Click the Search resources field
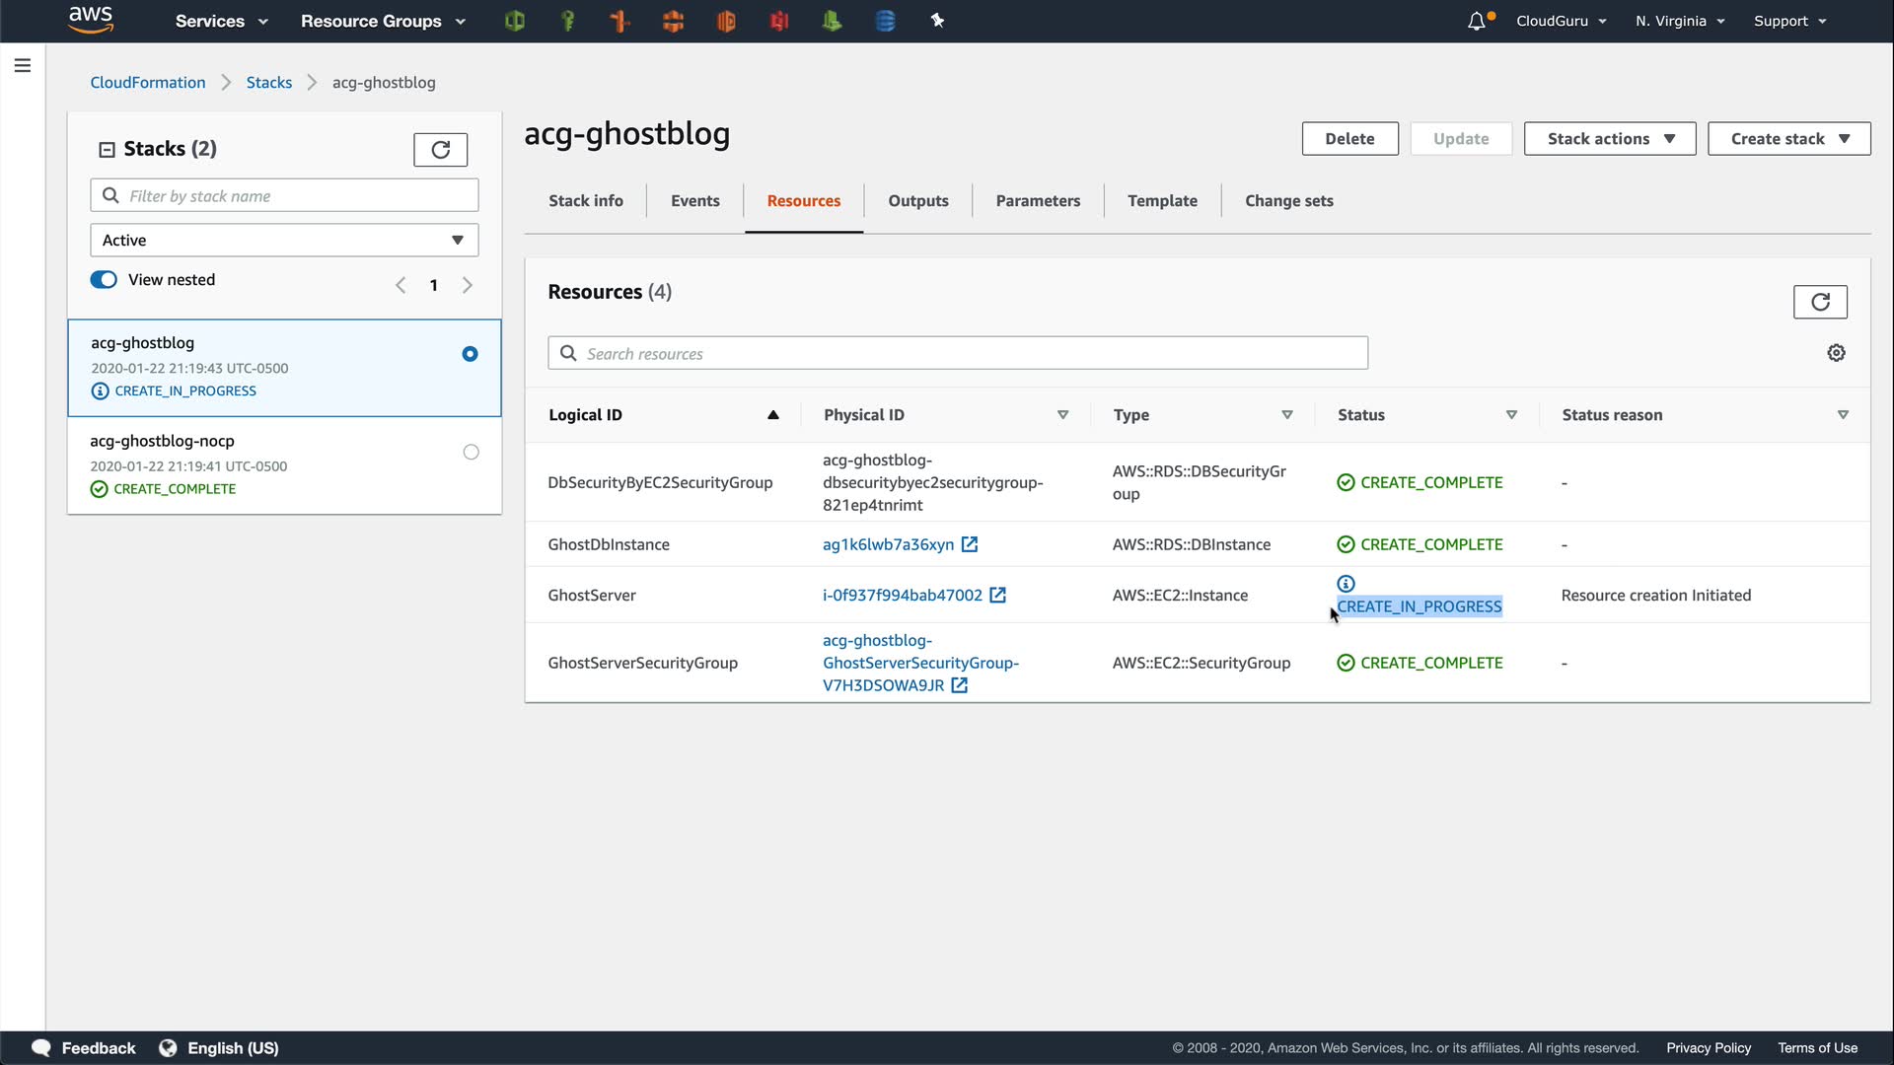Image resolution: width=1894 pixels, height=1065 pixels. pos(957,354)
